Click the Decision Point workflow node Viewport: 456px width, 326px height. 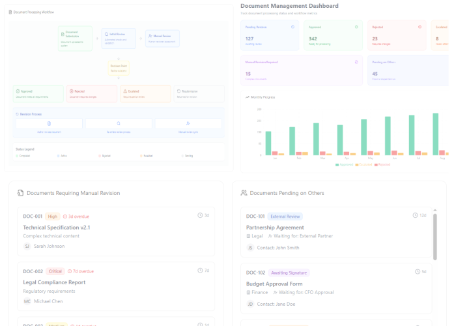(119, 67)
